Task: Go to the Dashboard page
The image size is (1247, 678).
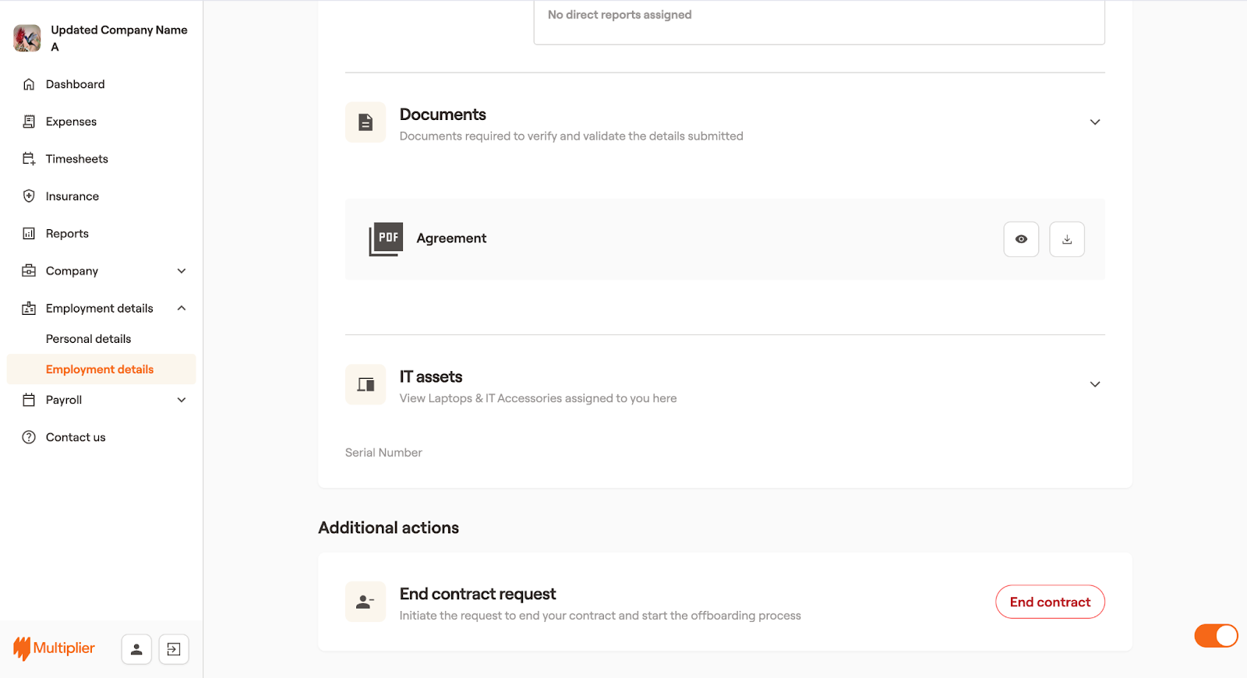Action: [75, 84]
